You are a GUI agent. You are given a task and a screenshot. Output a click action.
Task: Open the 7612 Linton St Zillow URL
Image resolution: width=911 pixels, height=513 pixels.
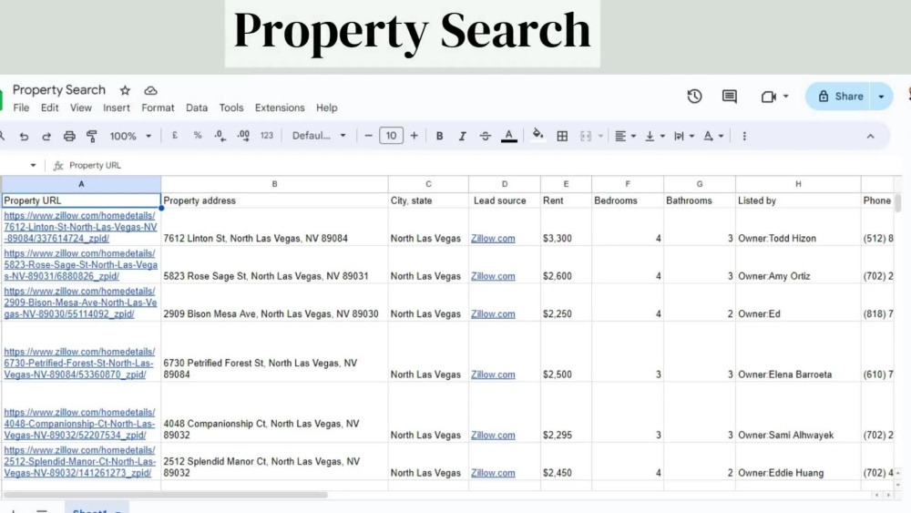pyautogui.click(x=80, y=227)
